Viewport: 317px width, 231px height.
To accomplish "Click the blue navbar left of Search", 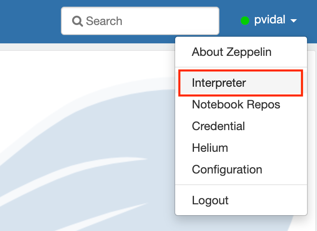I will click(x=29, y=21).
